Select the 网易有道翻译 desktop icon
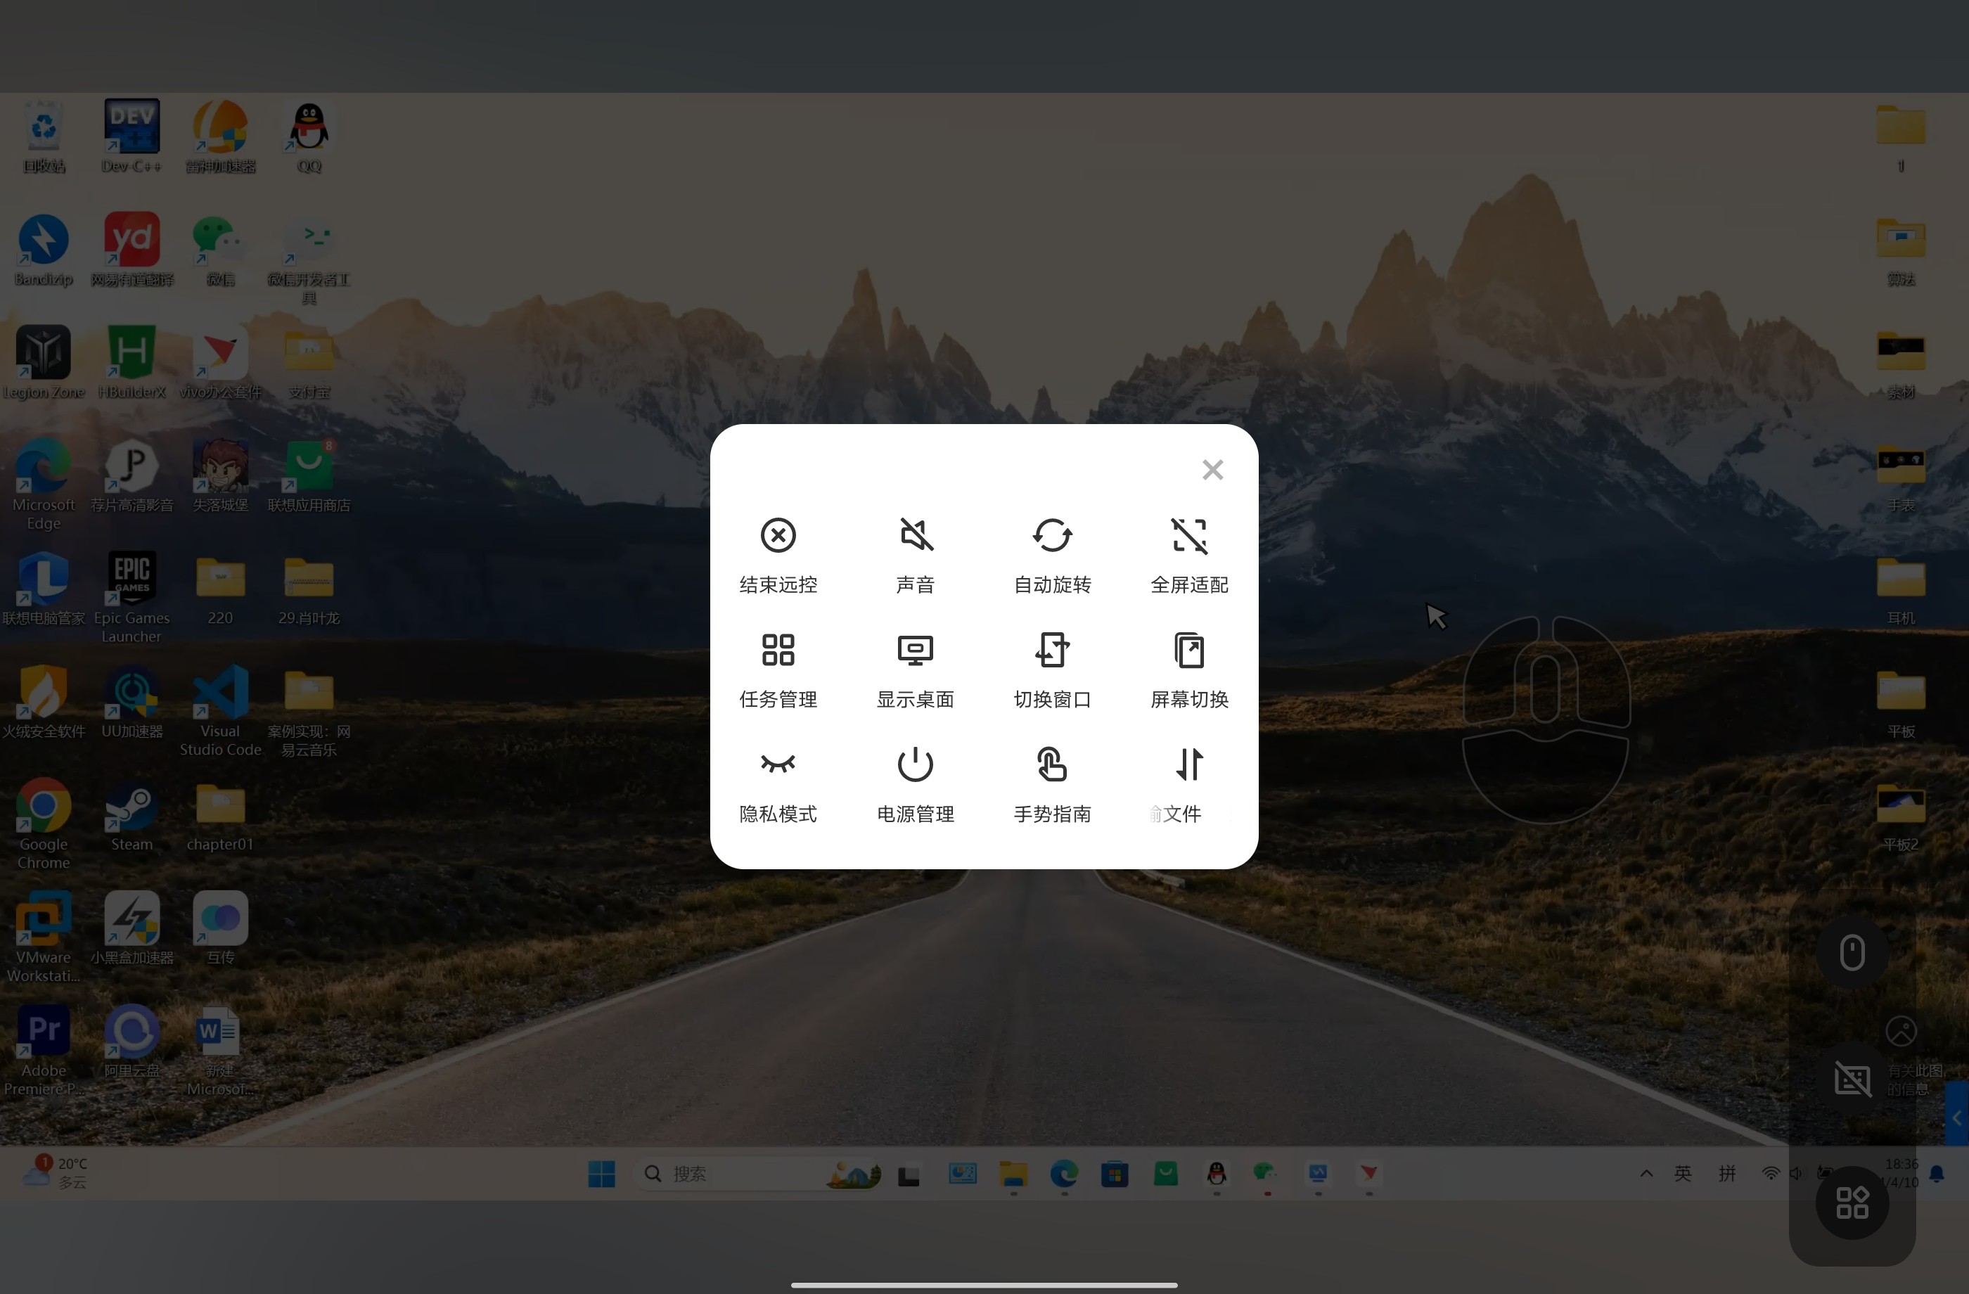Image resolution: width=1969 pixels, height=1294 pixels. click(132, 250)
